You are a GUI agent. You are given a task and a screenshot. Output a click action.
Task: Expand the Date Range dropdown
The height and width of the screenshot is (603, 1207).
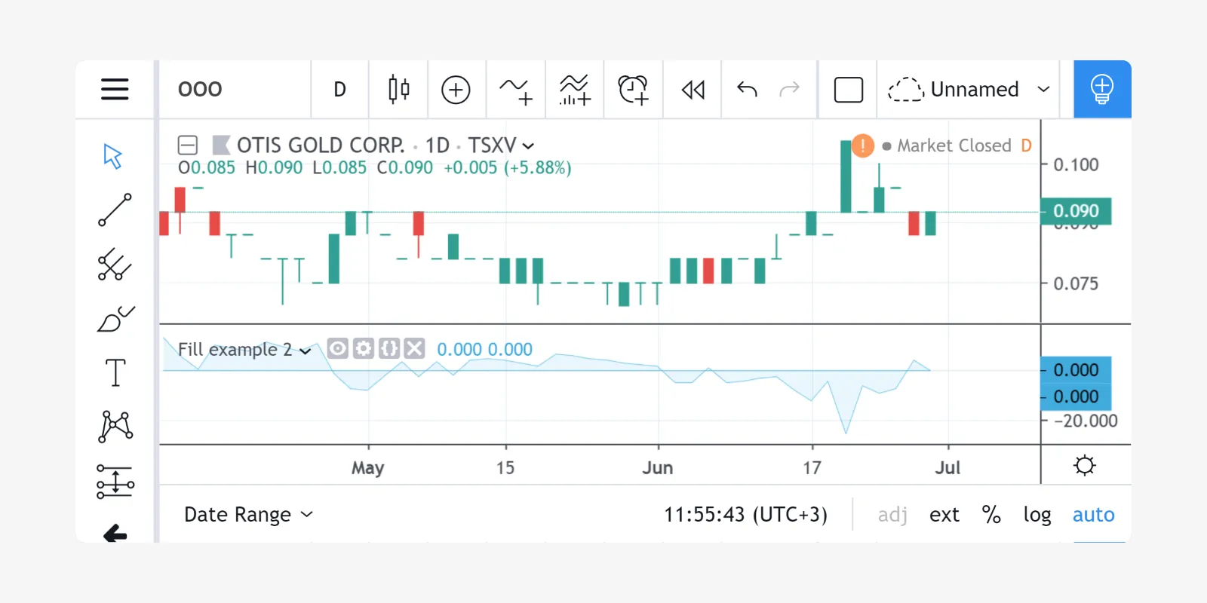(x=248, y=515)
